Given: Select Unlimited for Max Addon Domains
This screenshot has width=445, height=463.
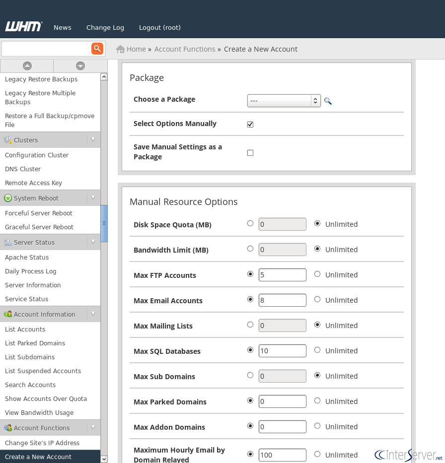Looking at the screenshot, I should tap(317, 426).
